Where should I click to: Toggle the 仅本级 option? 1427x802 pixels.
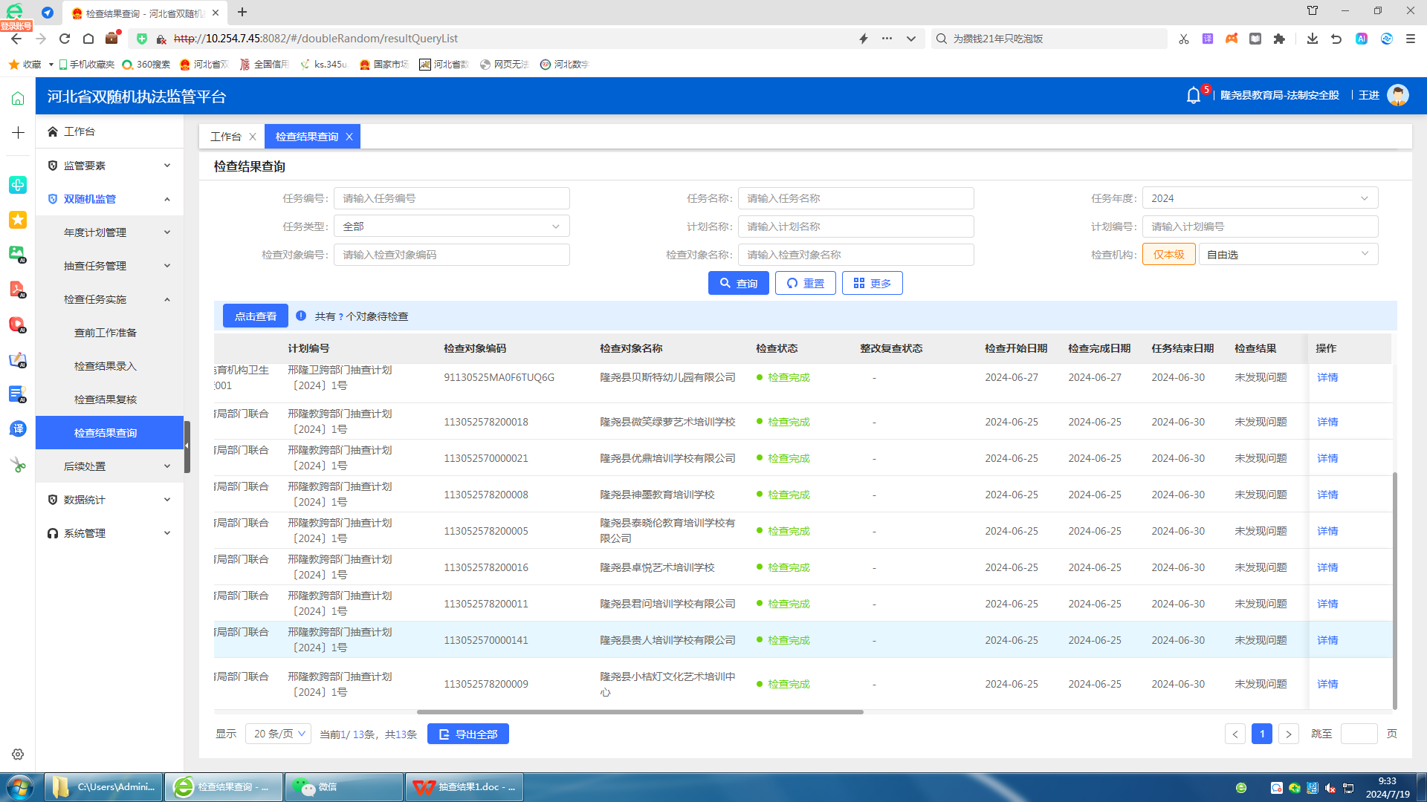[x=1168, y=255]
